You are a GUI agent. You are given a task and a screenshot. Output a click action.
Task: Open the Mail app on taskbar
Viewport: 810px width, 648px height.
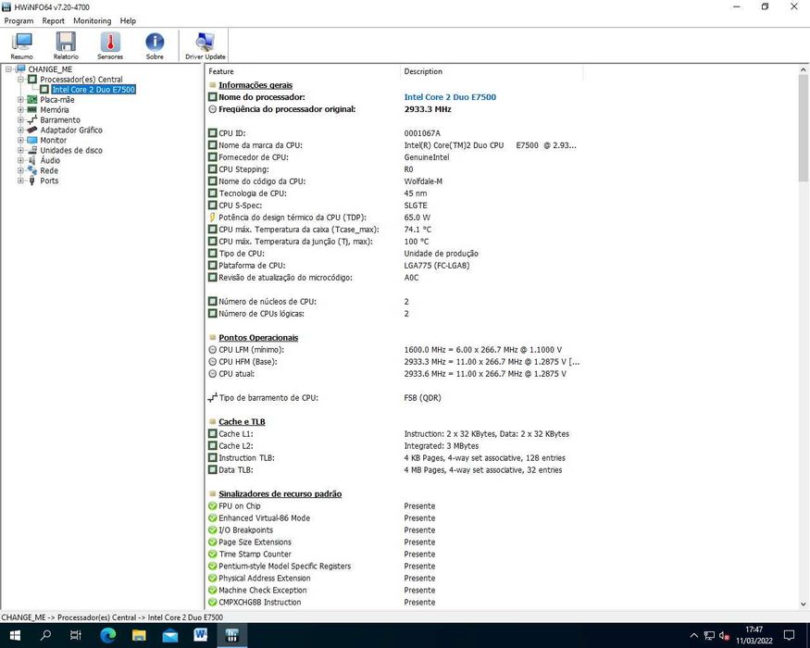click(170, 635)
